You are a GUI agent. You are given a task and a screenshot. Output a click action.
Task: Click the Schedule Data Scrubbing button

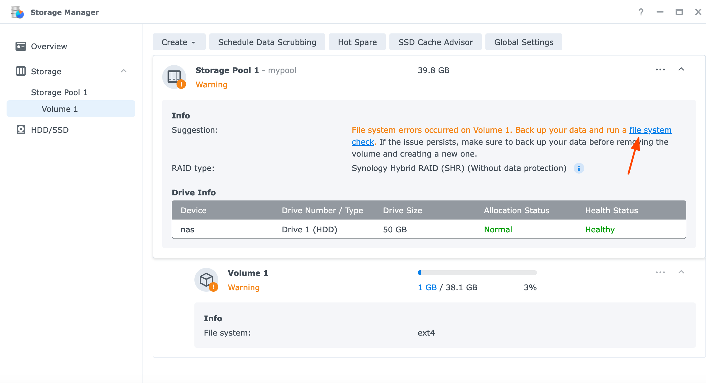point(267,42)
